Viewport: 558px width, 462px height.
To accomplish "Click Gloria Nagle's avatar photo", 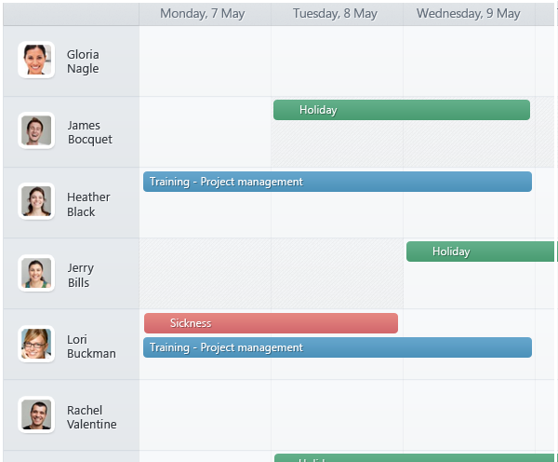I will coord(36,60).
